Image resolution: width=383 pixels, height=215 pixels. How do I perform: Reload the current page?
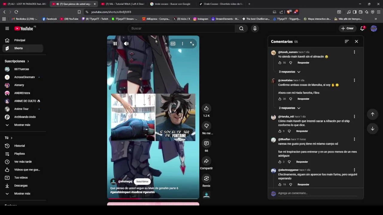pyautogui.click(x=16, y=12)
